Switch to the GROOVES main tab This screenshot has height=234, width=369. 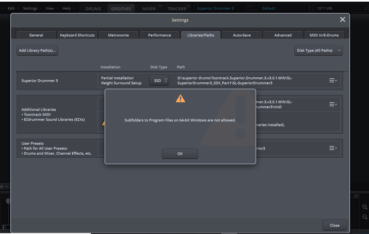click(x=121, y=9)
